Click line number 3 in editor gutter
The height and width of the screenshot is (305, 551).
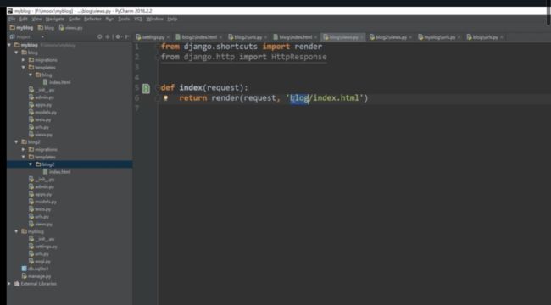tap(137, 67)
